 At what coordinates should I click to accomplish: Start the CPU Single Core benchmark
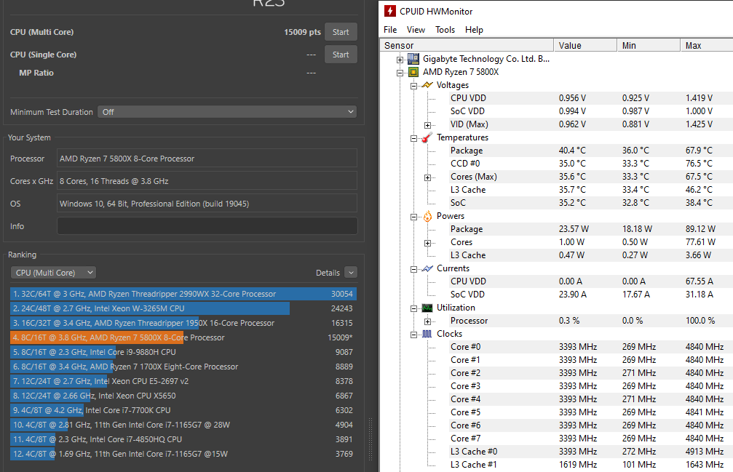341,55
